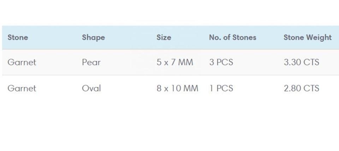Click the Size column header
The image size is (339, 151).
(x=163, y=37)
